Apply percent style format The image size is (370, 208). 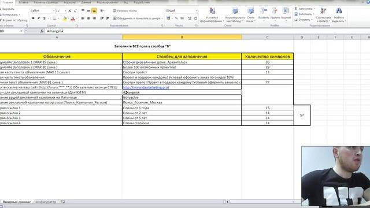pos(176,18)
